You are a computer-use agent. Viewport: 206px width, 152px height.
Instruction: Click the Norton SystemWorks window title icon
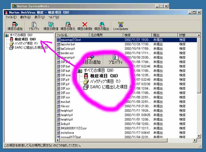[x=14, y=6]
